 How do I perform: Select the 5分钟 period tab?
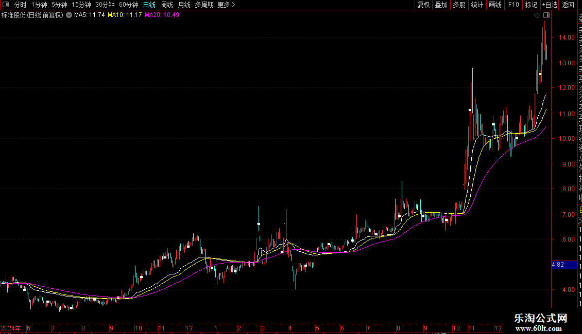tap(59, 5)
